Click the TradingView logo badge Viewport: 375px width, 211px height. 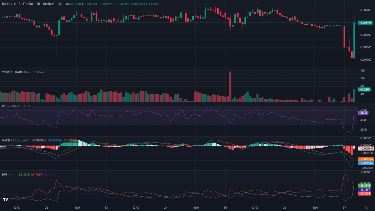[5, 199]
